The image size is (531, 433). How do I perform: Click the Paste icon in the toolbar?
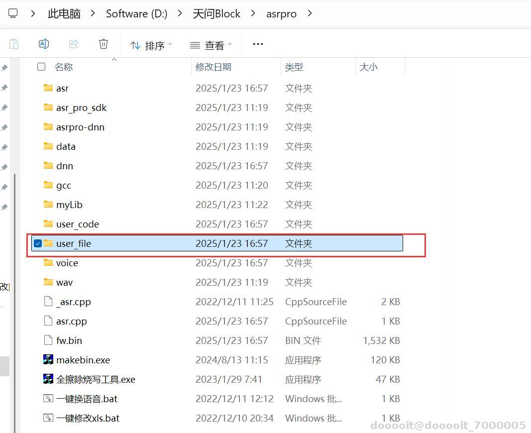coord(14,44)
